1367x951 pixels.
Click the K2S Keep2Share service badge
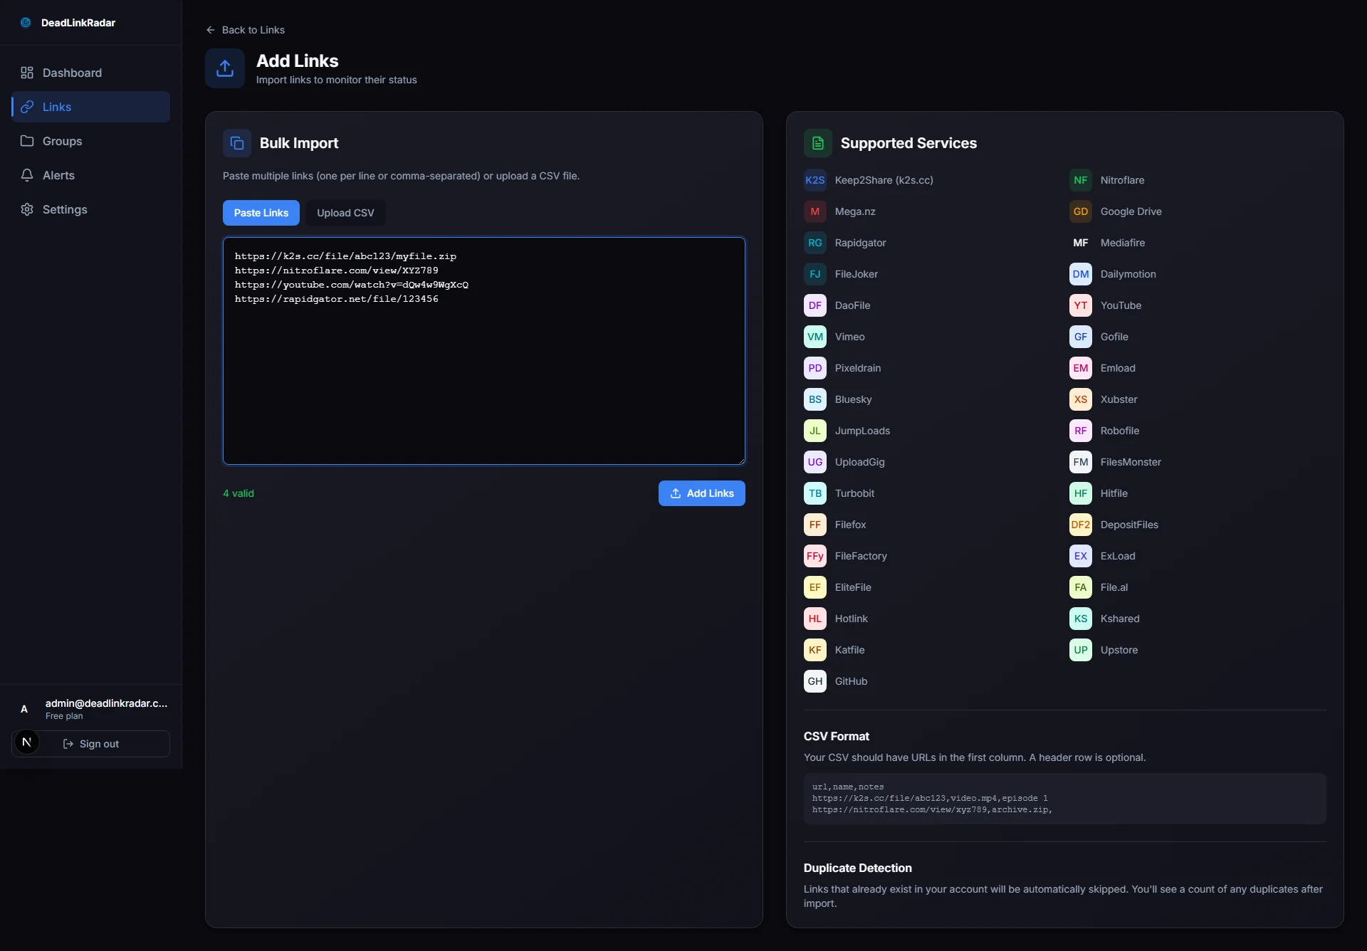coord(815,180)
